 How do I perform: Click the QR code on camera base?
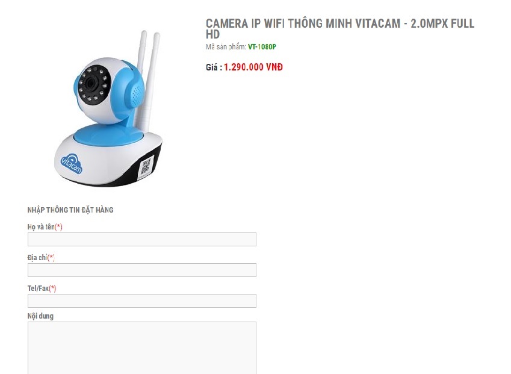[x=146, y=166]
